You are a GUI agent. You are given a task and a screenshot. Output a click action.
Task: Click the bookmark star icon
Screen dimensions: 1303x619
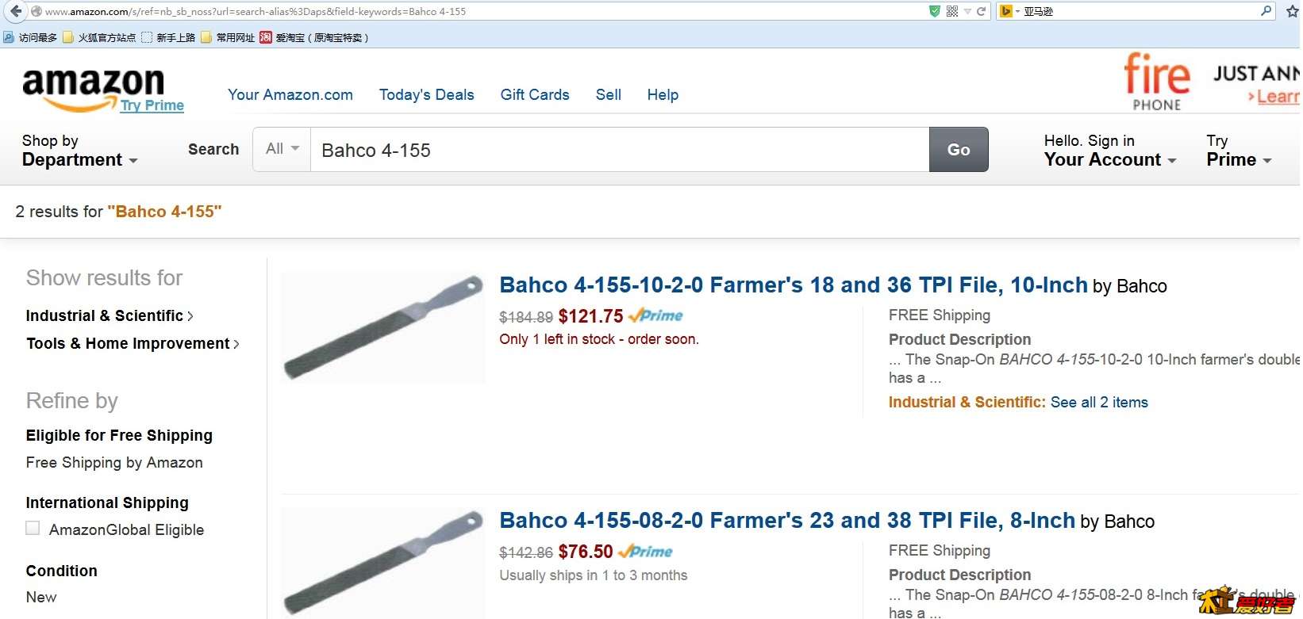pos(1292,11)
